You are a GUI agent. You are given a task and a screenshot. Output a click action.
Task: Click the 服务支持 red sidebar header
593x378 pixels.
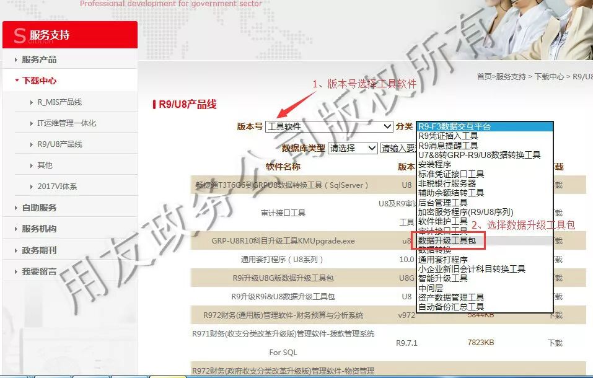(x=70, y=35)
